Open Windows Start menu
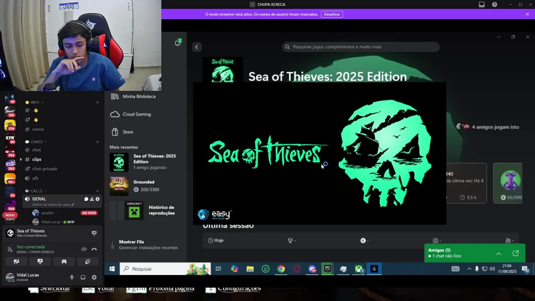The height and width of the screenshot is (301, 535). tap(112, 269)
